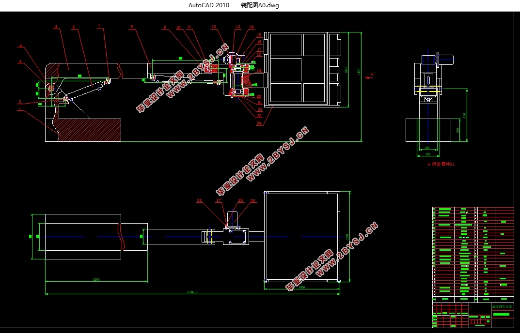This screenshot has width=520, height=333.
Task: Click balloon label 14
Action: click(252, 27)
